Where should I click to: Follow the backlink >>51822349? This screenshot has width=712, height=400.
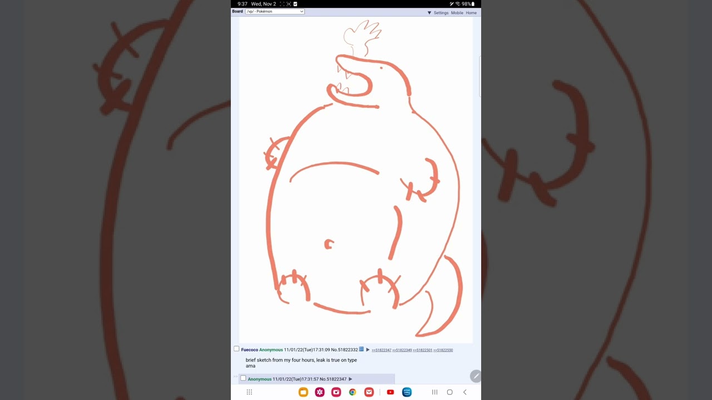click(402, 350)
